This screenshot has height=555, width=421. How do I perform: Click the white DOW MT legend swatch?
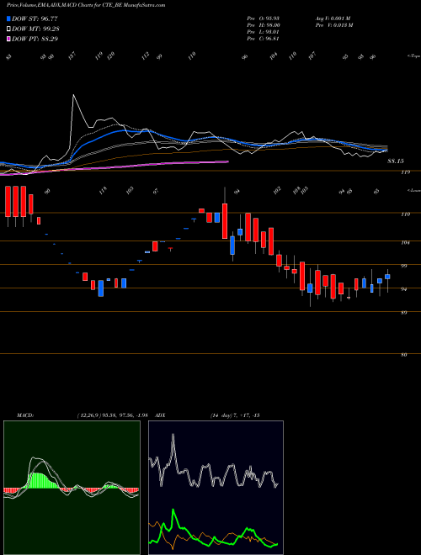pos(9,29)
